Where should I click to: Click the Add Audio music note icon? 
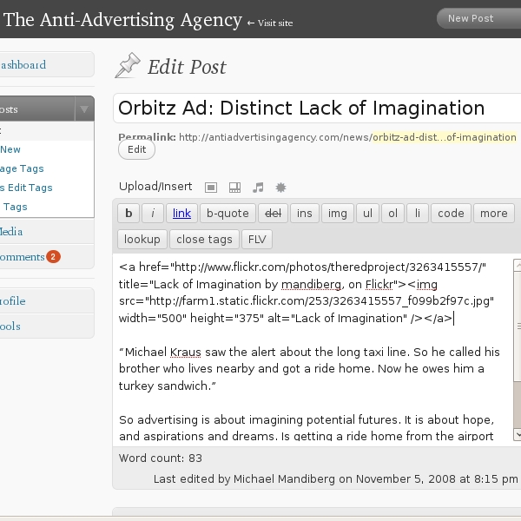click(257, 187)
